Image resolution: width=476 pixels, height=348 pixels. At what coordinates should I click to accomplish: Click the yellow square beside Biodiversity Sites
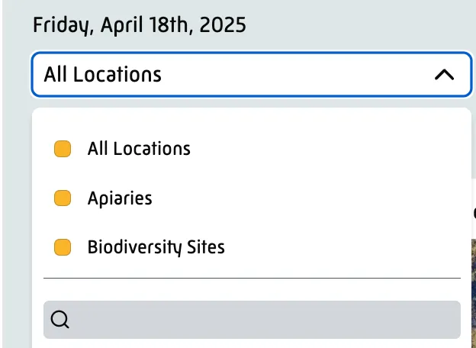click(63, 247)
